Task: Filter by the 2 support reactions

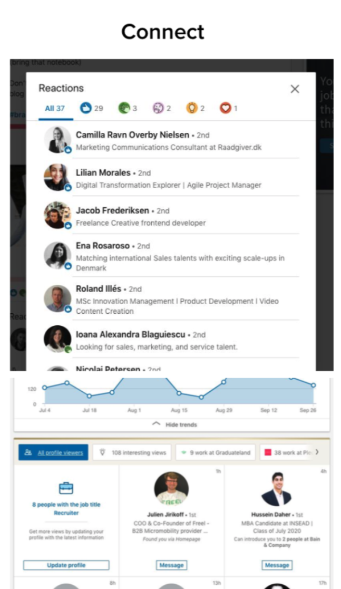Action: pos(161,108)
